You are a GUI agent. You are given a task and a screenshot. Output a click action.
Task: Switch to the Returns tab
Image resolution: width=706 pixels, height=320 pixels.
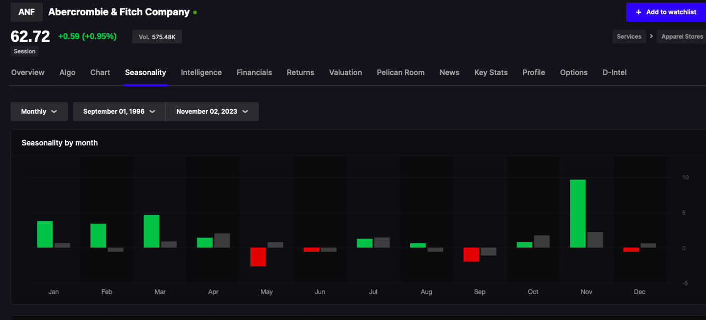click(301, 72)
